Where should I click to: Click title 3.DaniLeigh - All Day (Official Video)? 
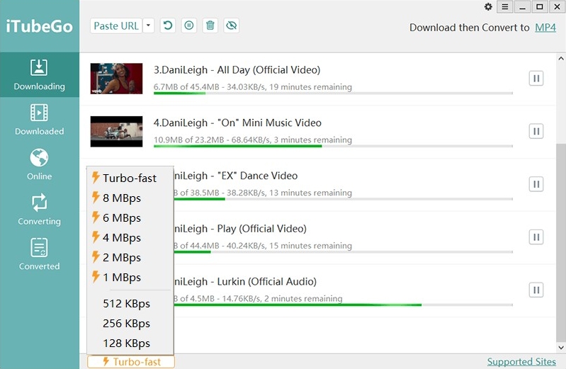click(x=237, y=70)
